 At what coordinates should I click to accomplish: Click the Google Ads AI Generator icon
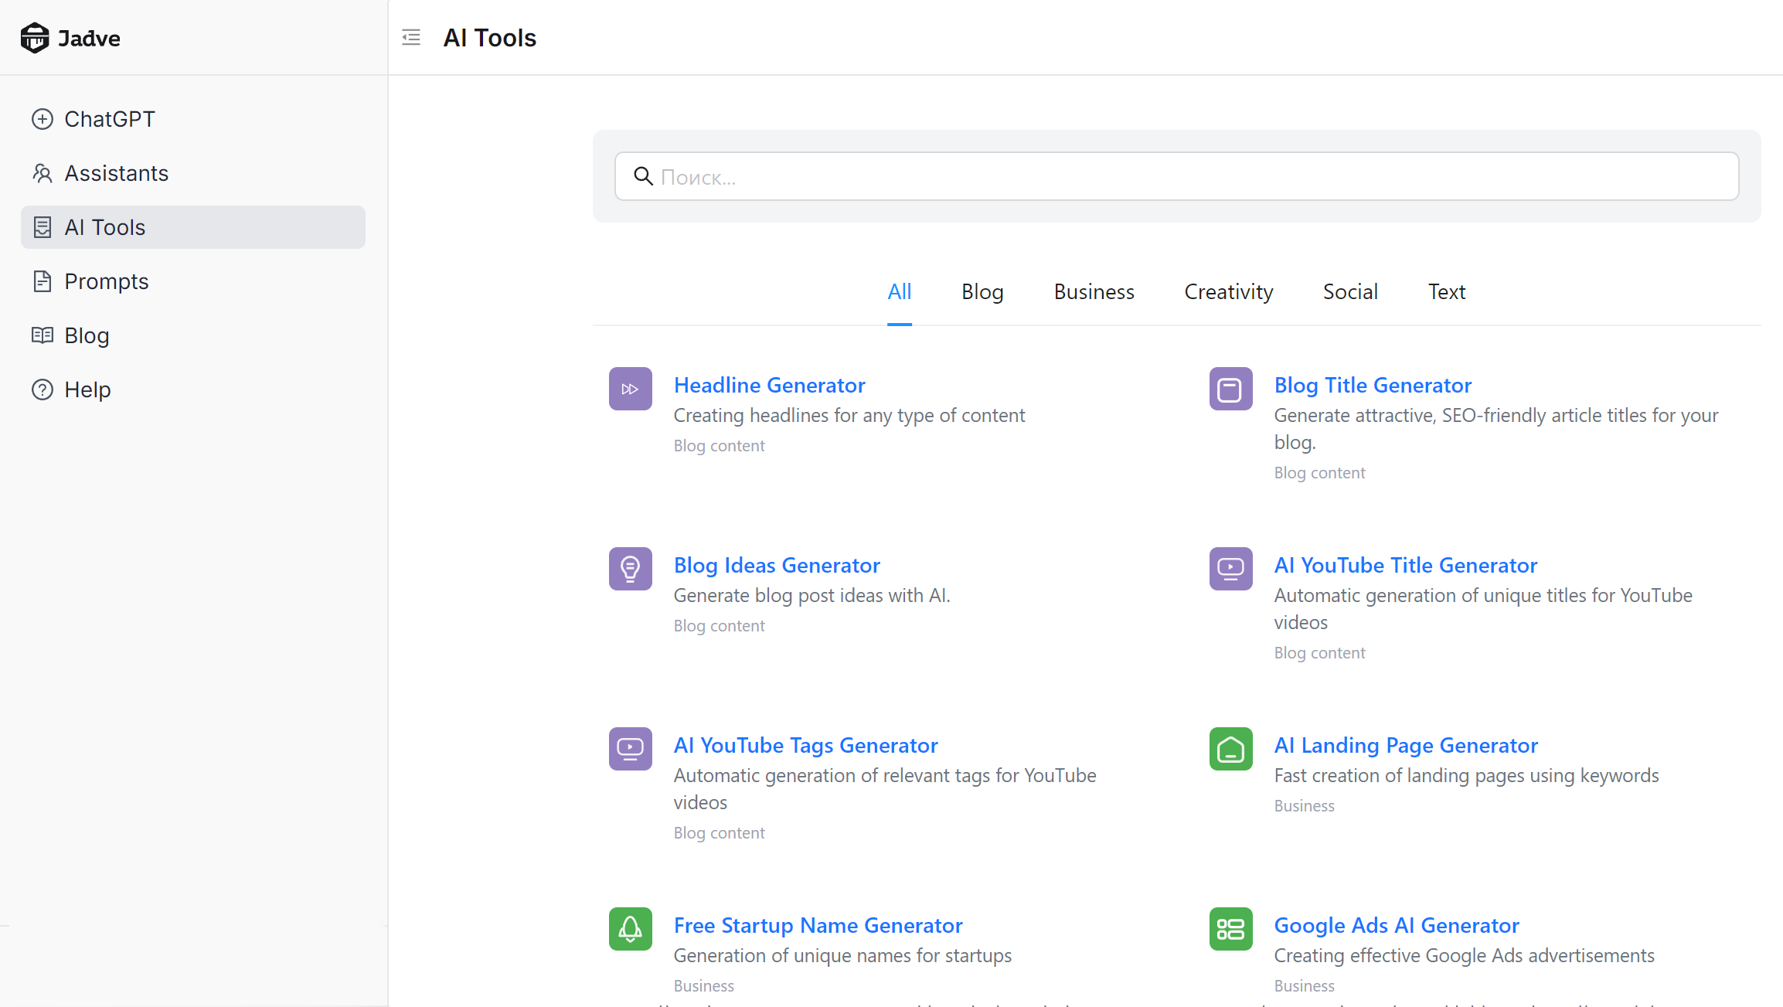tap(1230, 929)
